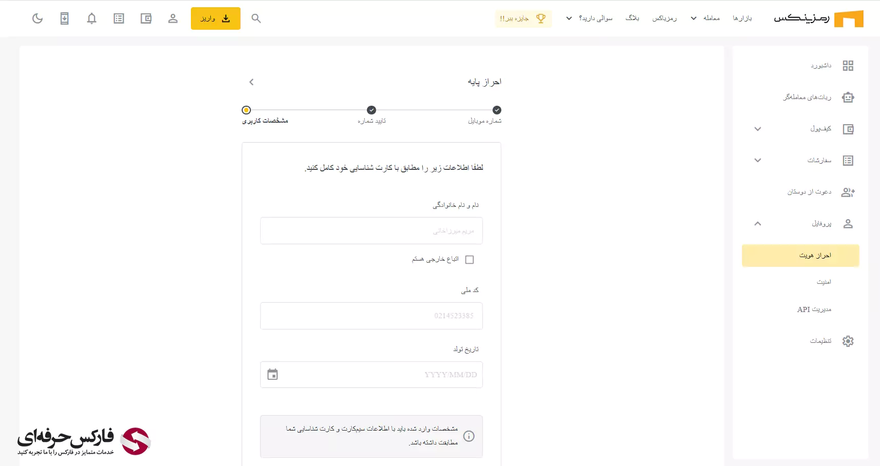Image resolution: width=880 pixels, height=466 pixels.
Task: Open calendar picker icon in birthdate field
Action: (272, 375)
